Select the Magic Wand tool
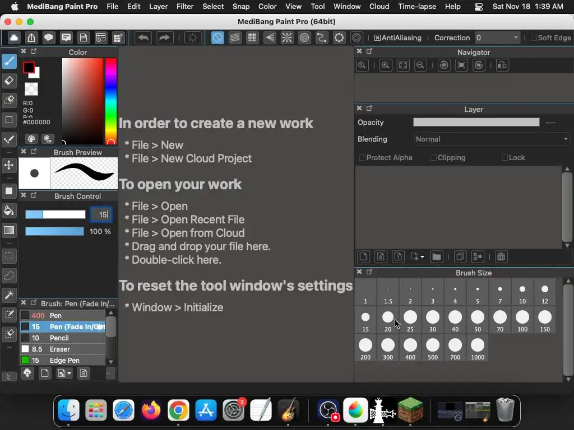This screenshot has width=574, height=430. (9, 295)
